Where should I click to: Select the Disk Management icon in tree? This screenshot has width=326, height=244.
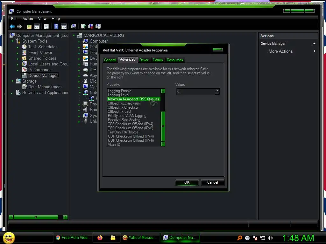[24, 87]
